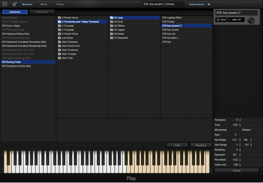263x183 pixels.
Task: Toggle the Main L/R output button
Action: tap(235, 20)
